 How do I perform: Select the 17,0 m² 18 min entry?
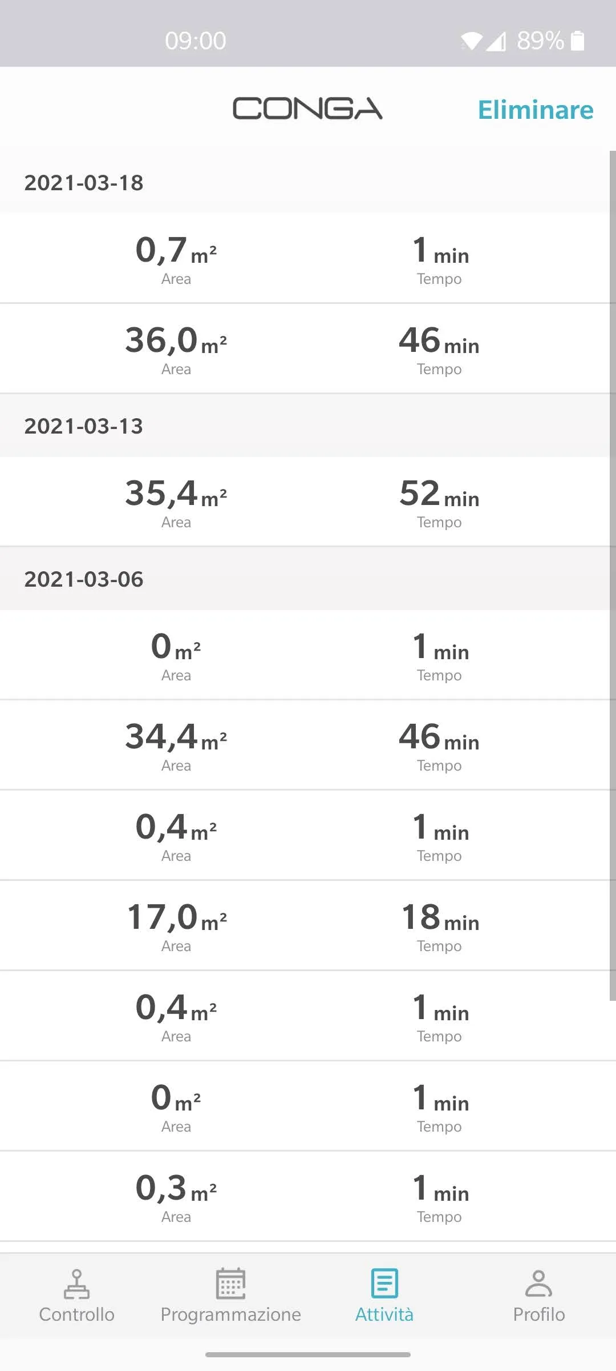pyautogui.click(x=305, y=925)
